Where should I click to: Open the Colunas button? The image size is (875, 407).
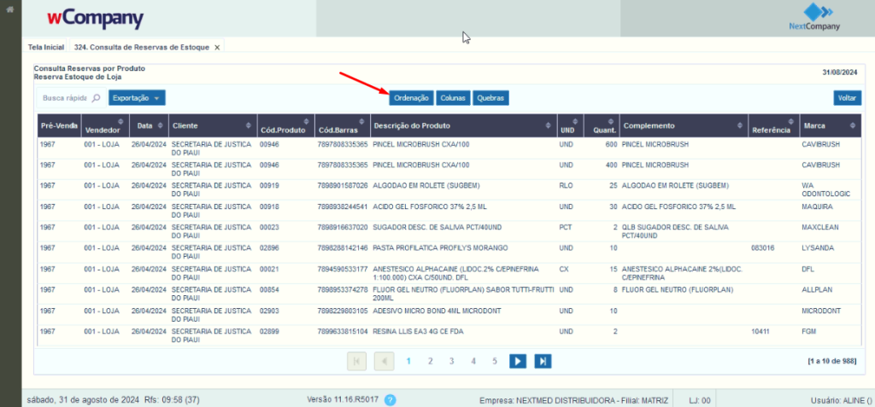click(x=453, y=97)
